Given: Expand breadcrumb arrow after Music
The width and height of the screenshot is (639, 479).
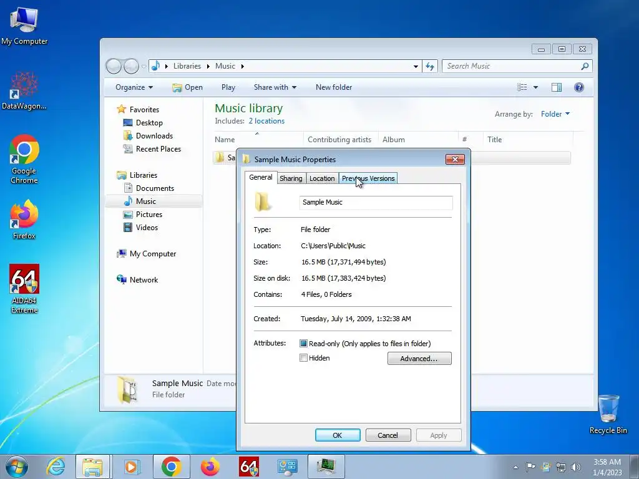Looking at the screenshot, I should coord(242,66).
